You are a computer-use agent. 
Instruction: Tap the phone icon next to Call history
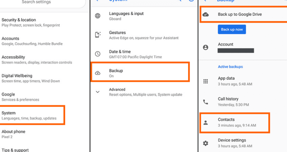(x=205, y=102)
